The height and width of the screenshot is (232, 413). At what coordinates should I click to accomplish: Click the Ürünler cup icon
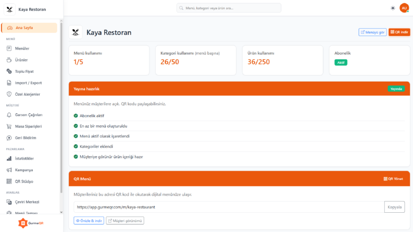click(x=9, y=60)
